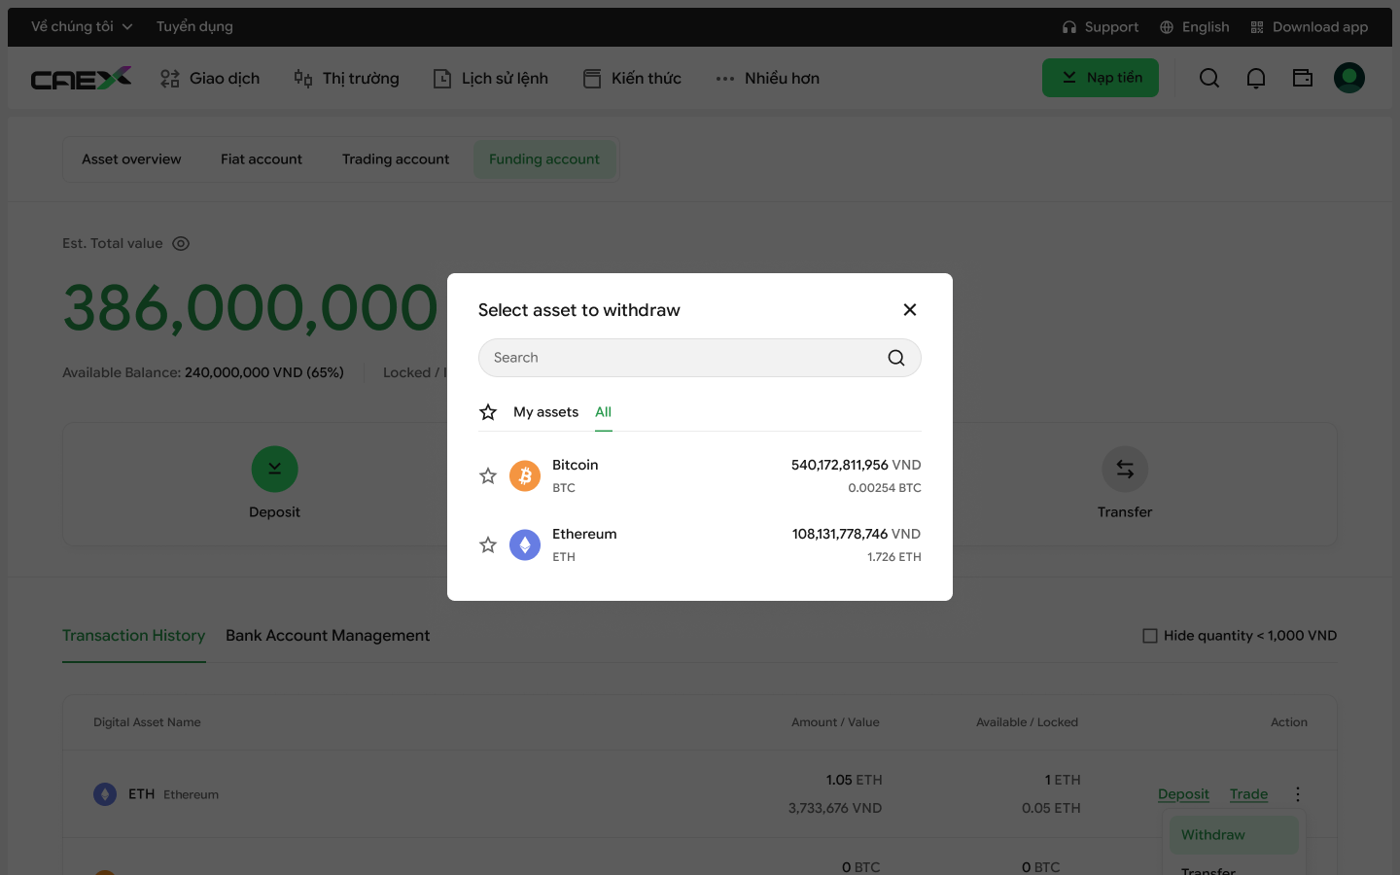Click the Transfer arrows icon
This screenshot has width=1400, height=875.
(x=1125, y=470)
